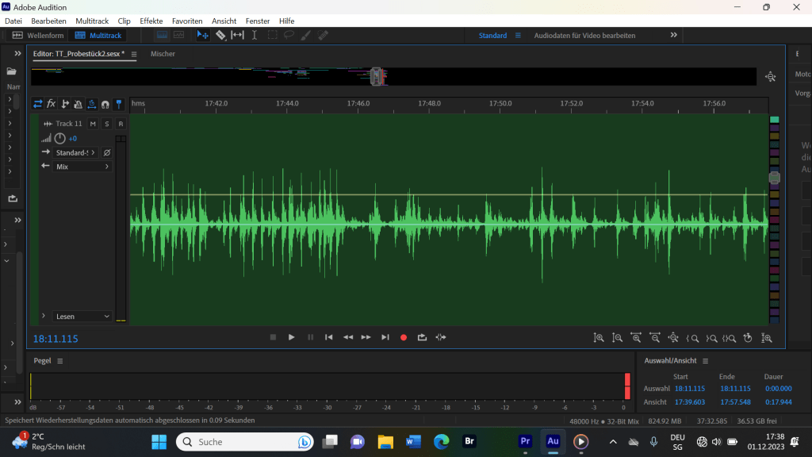
Task: Choose the Slip tool
Action: click(237, 35)
